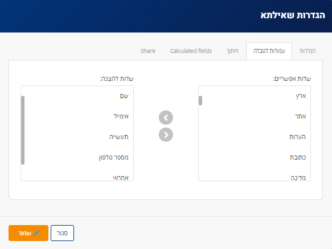Screen dimensions: 332x249
Task: Select שם in the displayed fields list
Action: [x=77, y=96]
